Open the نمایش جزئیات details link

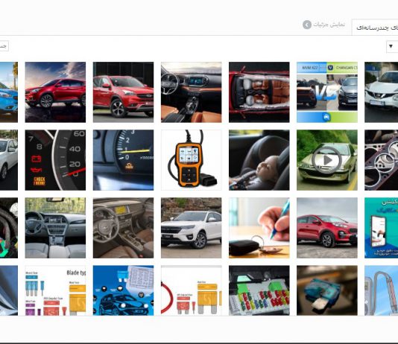pos(329,25)
